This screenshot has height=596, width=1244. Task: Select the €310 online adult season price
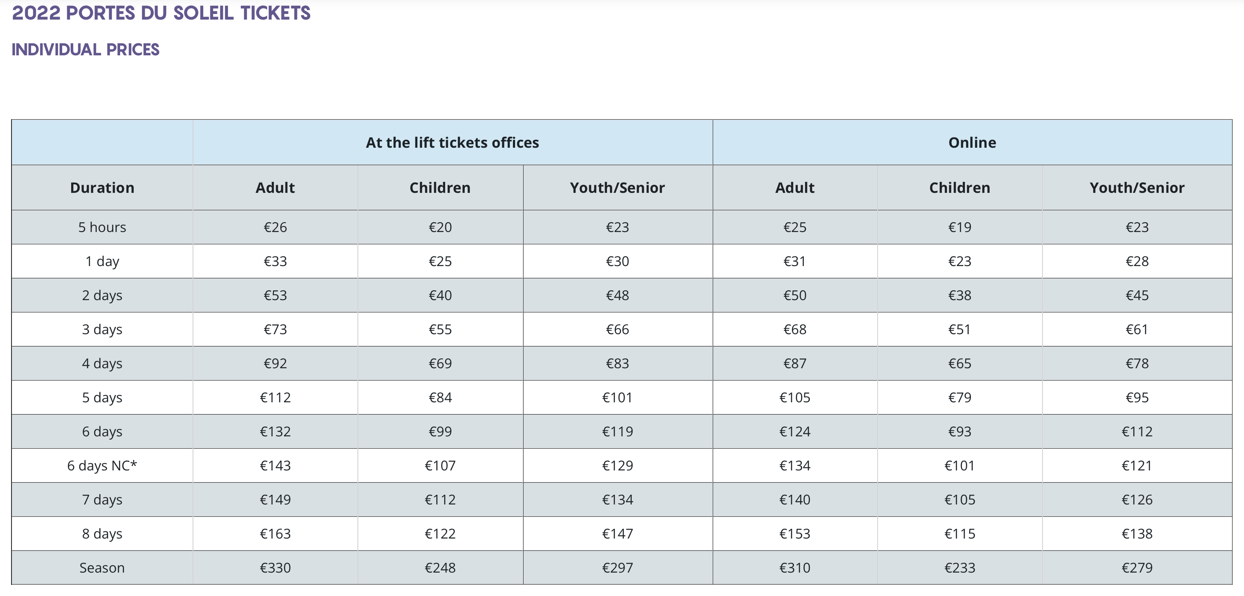pos(795,567)
